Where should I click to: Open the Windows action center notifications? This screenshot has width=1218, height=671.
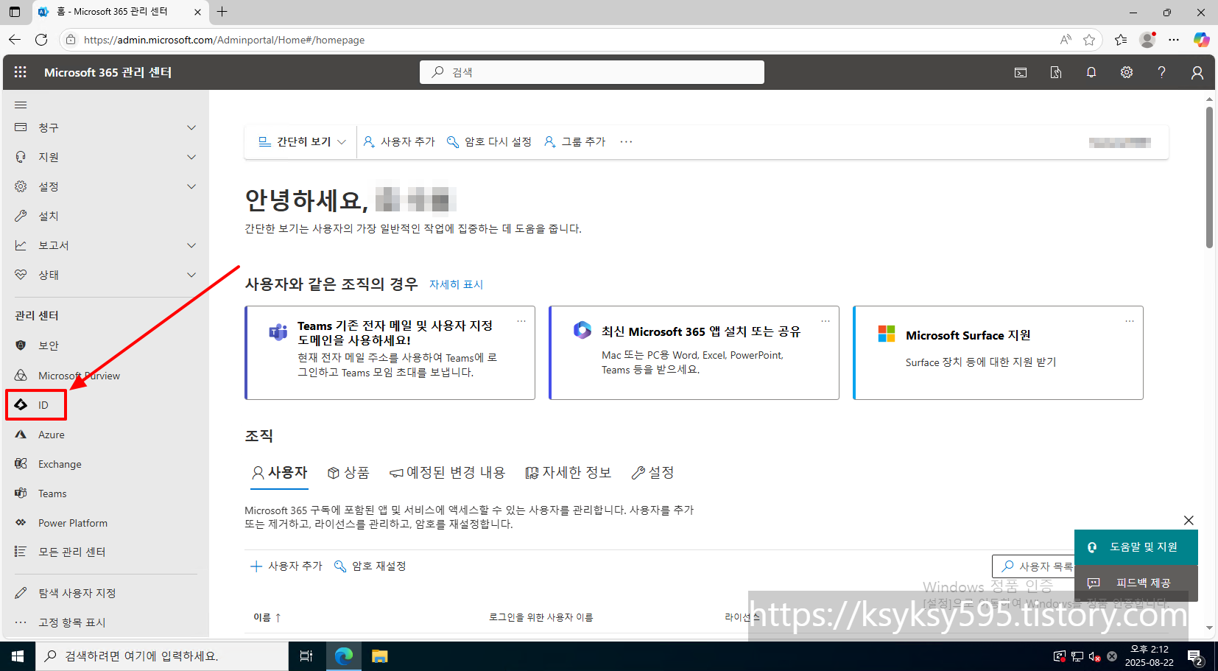[1196, 656]
